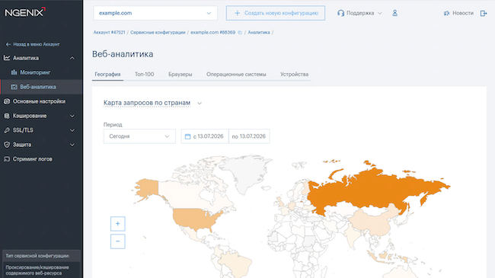Click the Основные настройки gear icon
Screen dimensions: 495x278
point(7,101)
